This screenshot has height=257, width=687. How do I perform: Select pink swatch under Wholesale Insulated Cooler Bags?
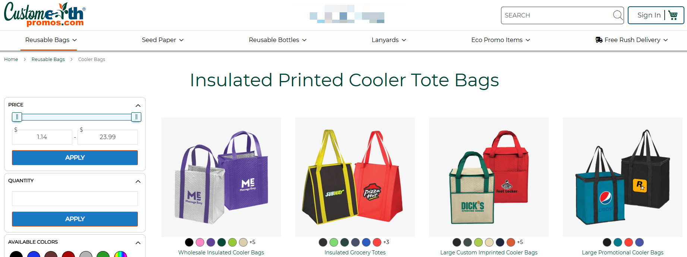pos(200,242)
